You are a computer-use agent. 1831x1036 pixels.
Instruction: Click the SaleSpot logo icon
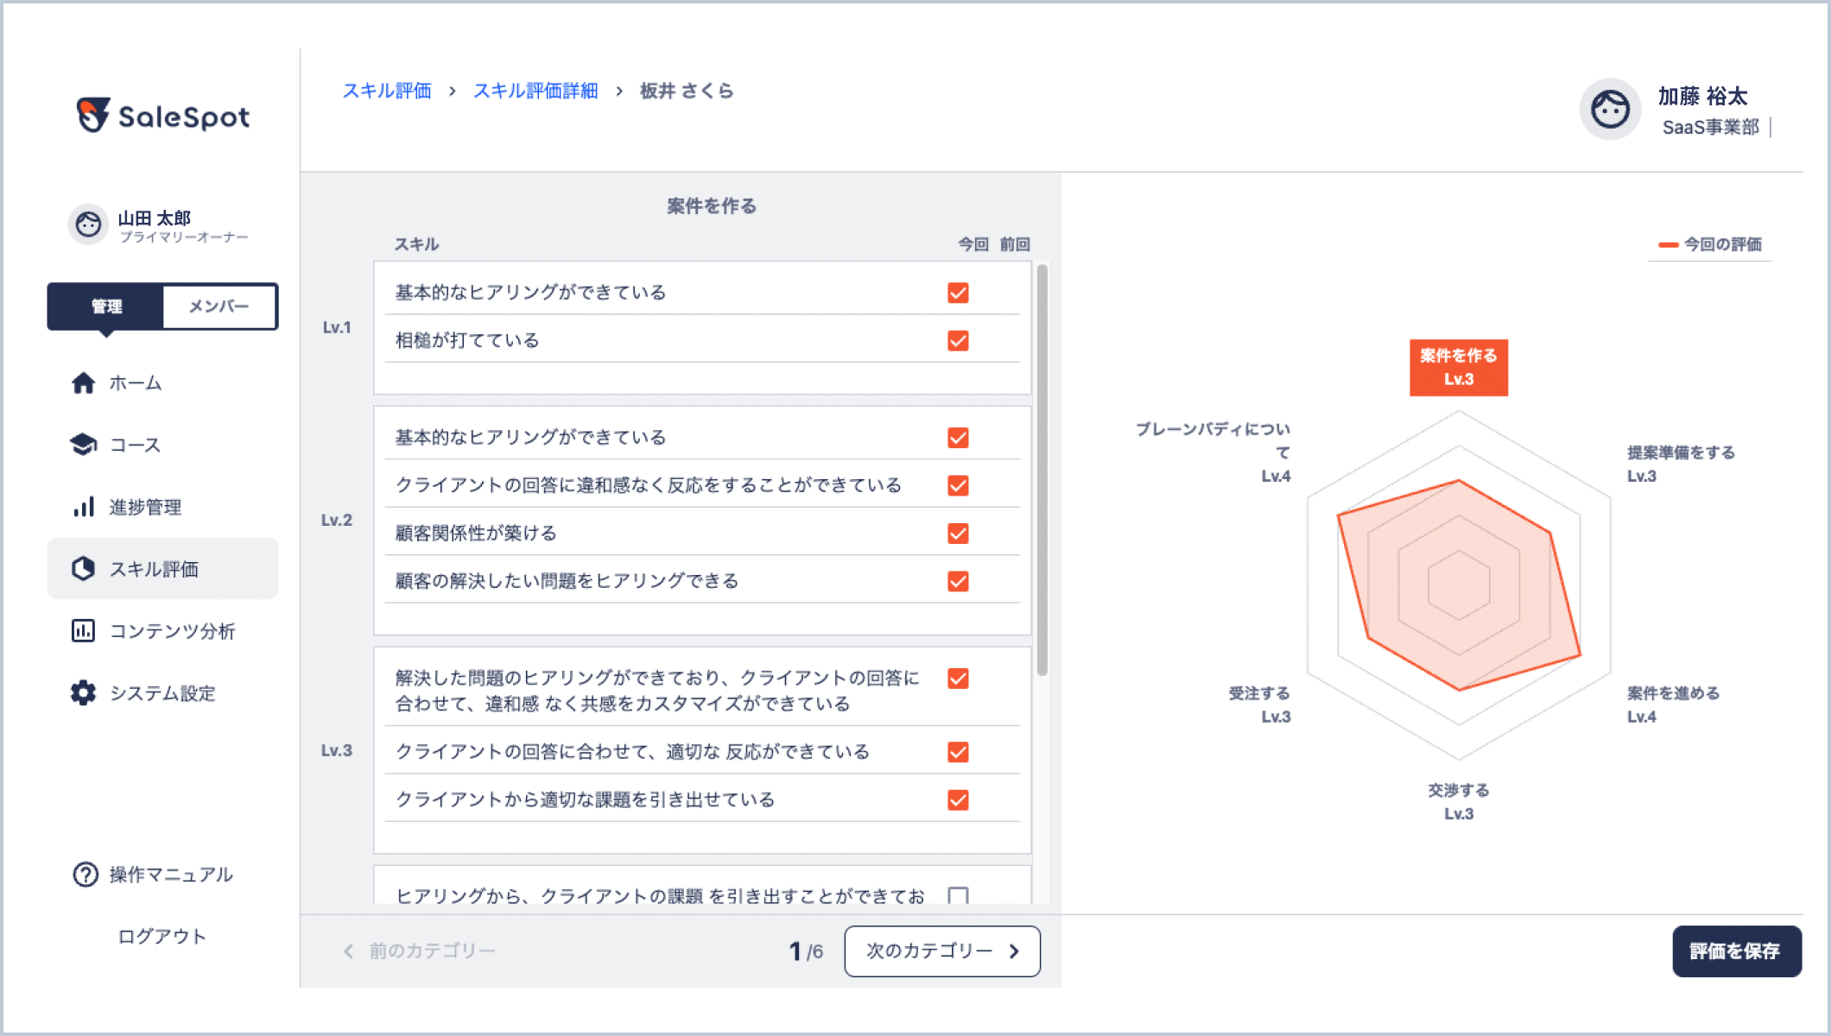(92, 115)
